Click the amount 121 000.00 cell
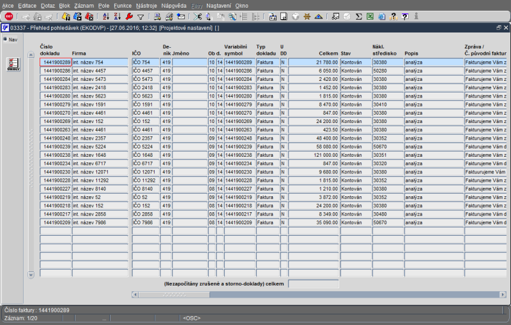This screenshot has height=325, width=511. (x=314, y=155)
